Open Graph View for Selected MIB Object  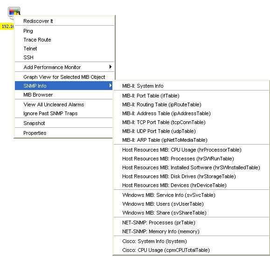tap(64, 77)
